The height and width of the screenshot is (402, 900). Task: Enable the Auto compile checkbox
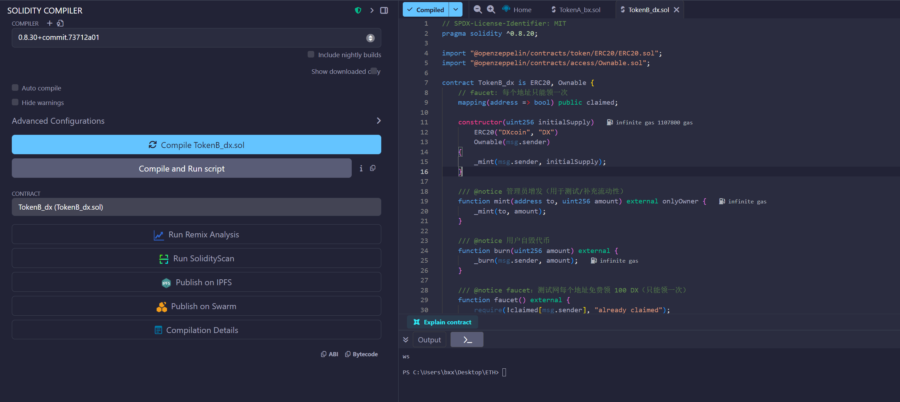tap(15, 88)
